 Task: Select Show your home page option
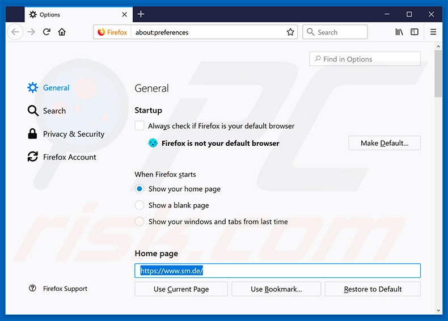coord(140,189)
